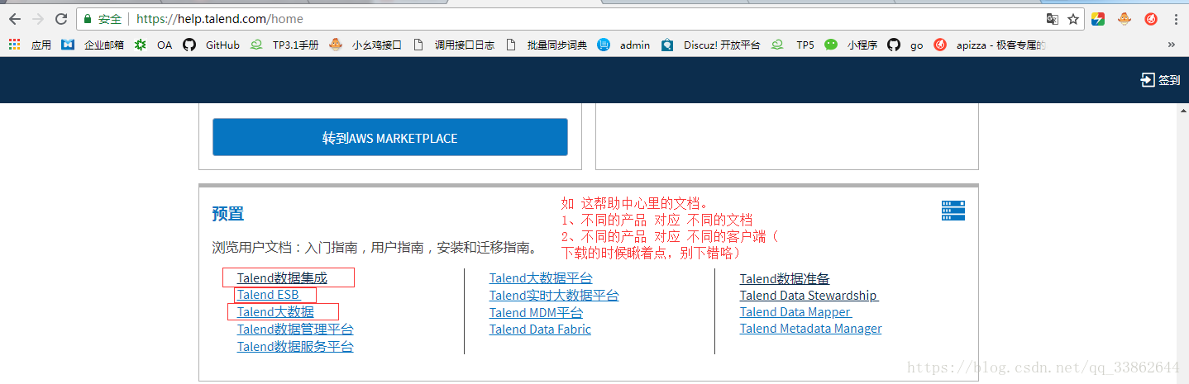Open the GitHub bookmark

212,45
